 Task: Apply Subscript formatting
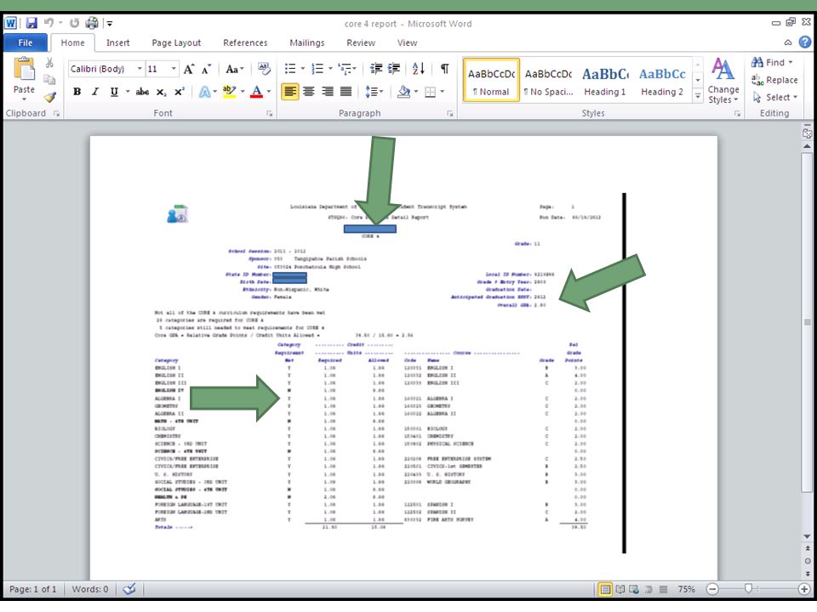[162, 92]
